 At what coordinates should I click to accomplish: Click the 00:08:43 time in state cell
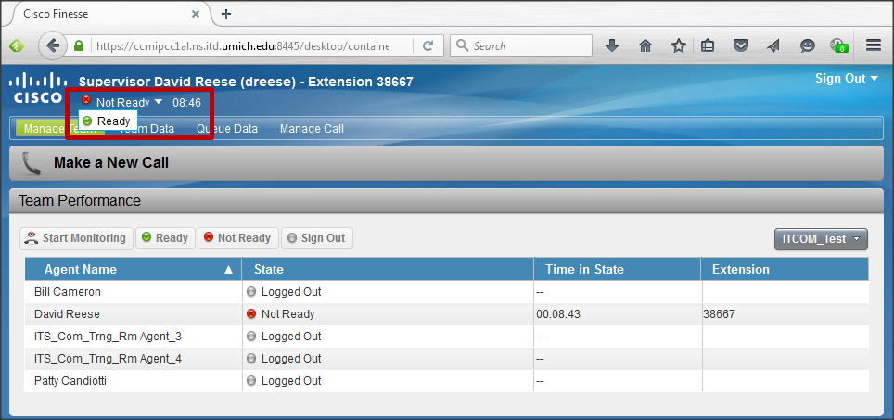558,314
